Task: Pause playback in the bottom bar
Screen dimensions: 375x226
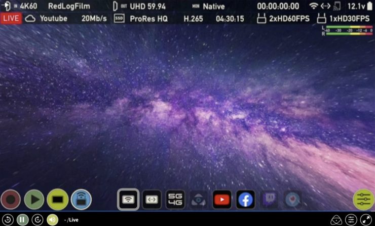Action: coord(22,220)
